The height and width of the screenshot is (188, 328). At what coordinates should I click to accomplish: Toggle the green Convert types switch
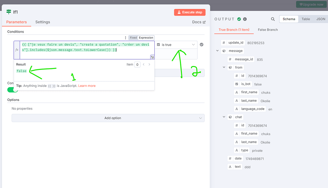12,90
